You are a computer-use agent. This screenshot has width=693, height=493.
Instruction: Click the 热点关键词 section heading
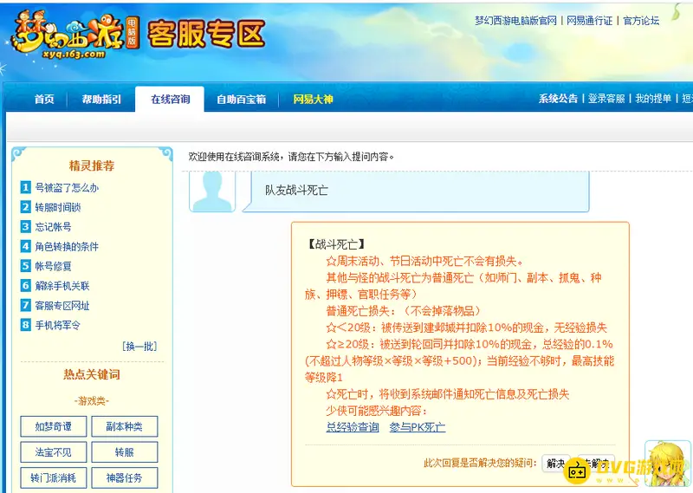pos(92,374)
